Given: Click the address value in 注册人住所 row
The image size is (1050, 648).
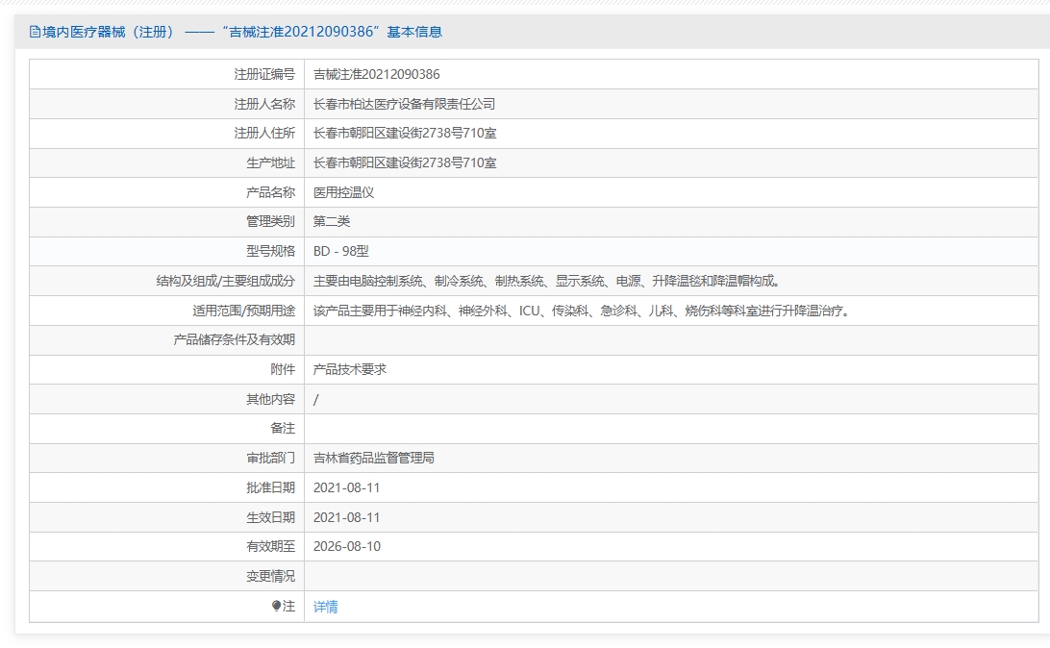Looking at the screenshot, I should pyautogui.click(x=405, y=134).
